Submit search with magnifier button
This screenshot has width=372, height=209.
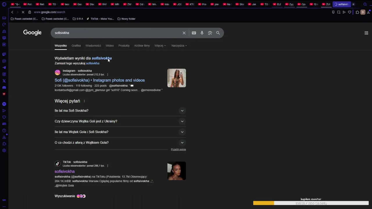(218, 33)
